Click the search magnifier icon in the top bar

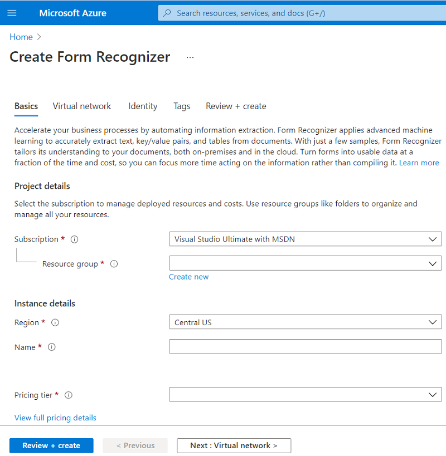pyautogui.click(x=166, y=12)
